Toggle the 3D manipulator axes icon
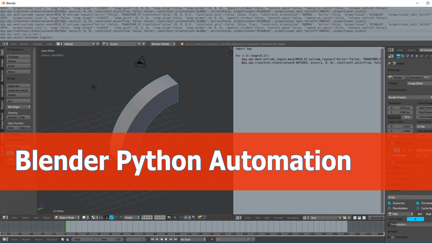432x243 pixels. click(x=107, y=218)
